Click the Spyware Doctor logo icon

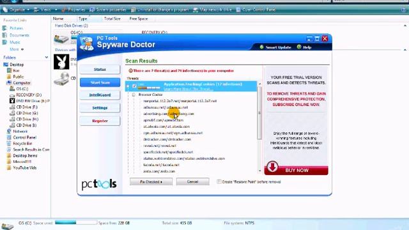pos(87,43)
